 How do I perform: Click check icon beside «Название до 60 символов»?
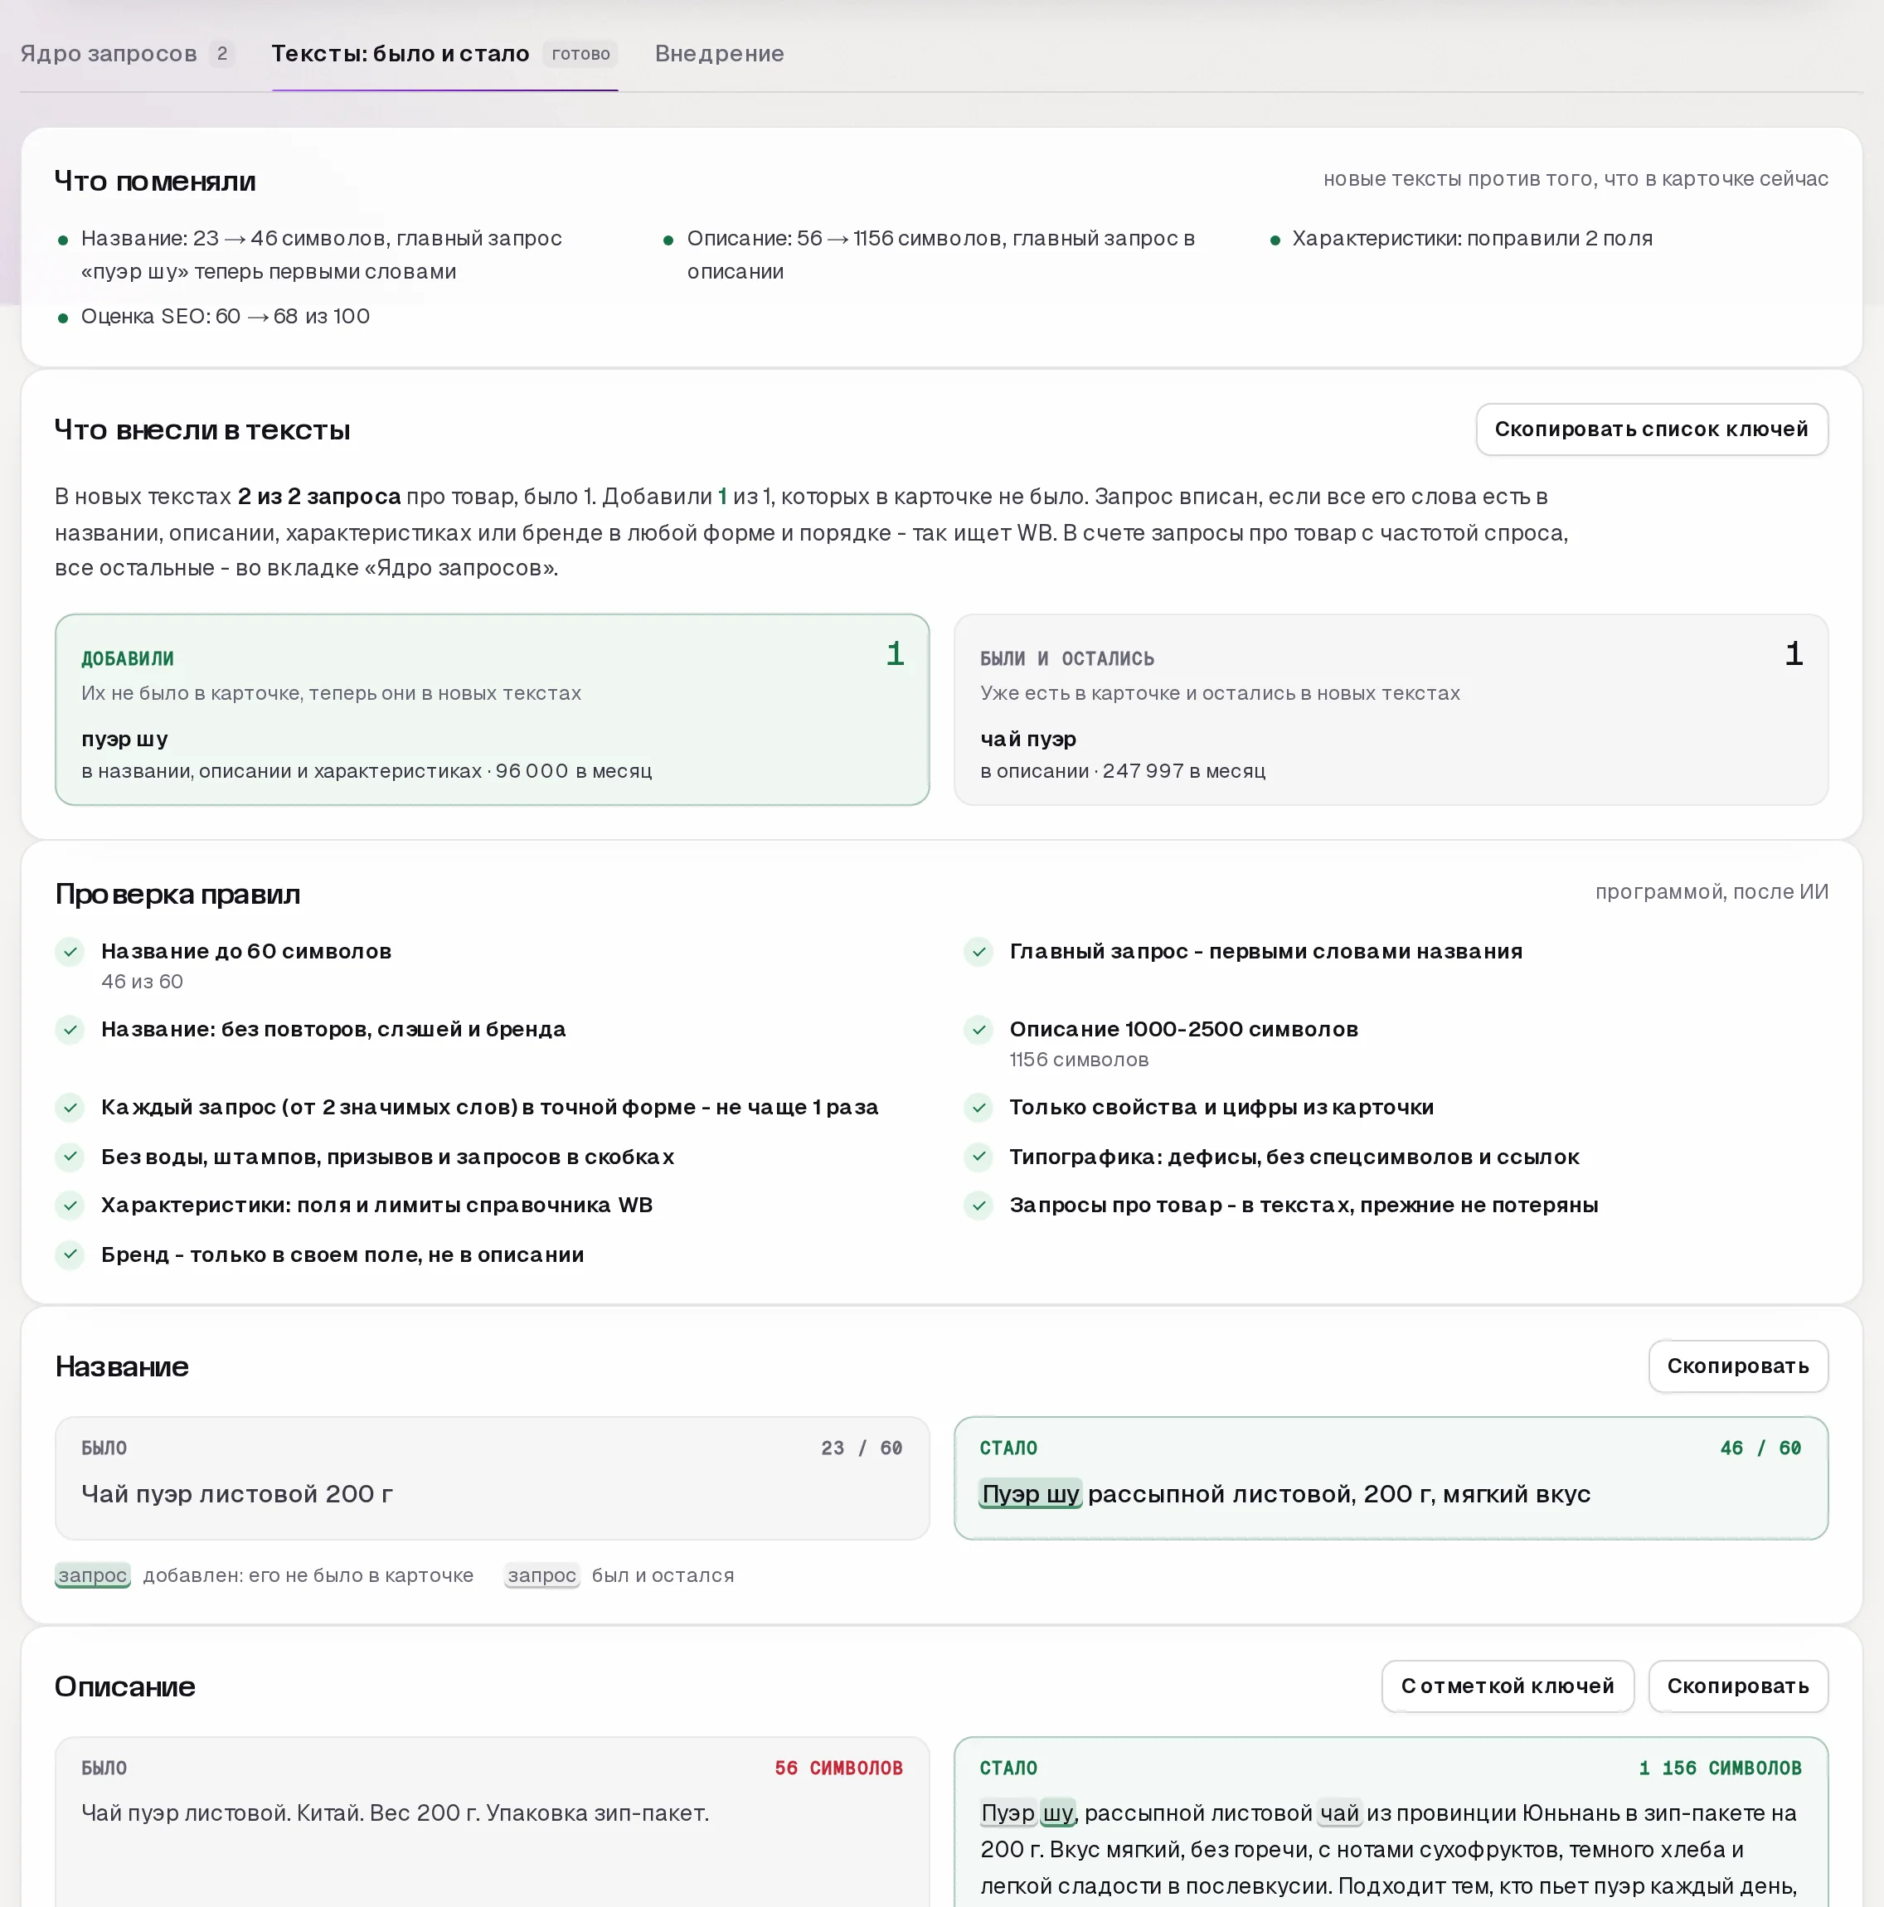click(x=70, y=952)
